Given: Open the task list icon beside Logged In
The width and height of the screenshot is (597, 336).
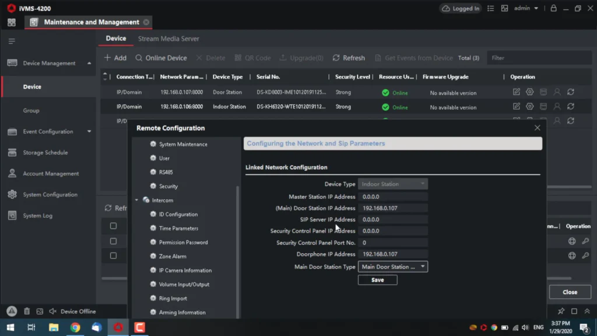Looking at the screenshot, I should click(x=490, y=8).
